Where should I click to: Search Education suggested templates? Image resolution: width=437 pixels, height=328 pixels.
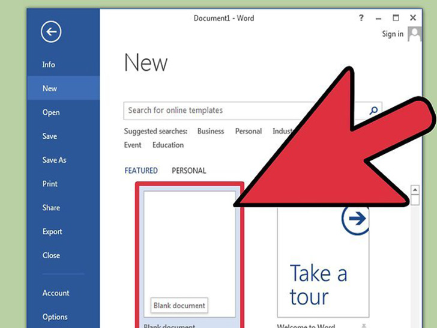[168, 145]
